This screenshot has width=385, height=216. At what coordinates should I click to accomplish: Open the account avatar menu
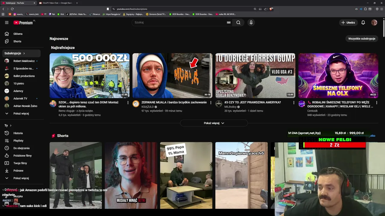coord(374,22)
